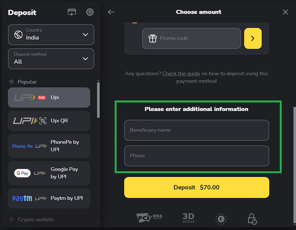The height and width of the screenshot is (230, 296).
Task: Click the 3D Secure badge
Action: pos(188,218)
